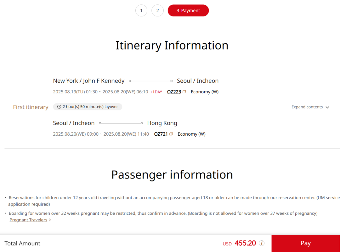
Task: Click the New York / John F Kennedy origin
Action: pos(89,81)
